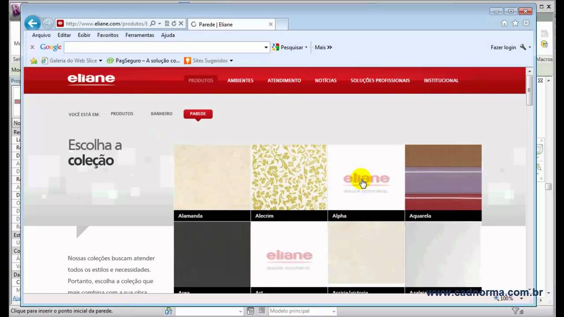The height and width of the screenshot is (317, 564).
Task: Click the BANHEIRO breadcrumb link
Action: click(162, 114)
